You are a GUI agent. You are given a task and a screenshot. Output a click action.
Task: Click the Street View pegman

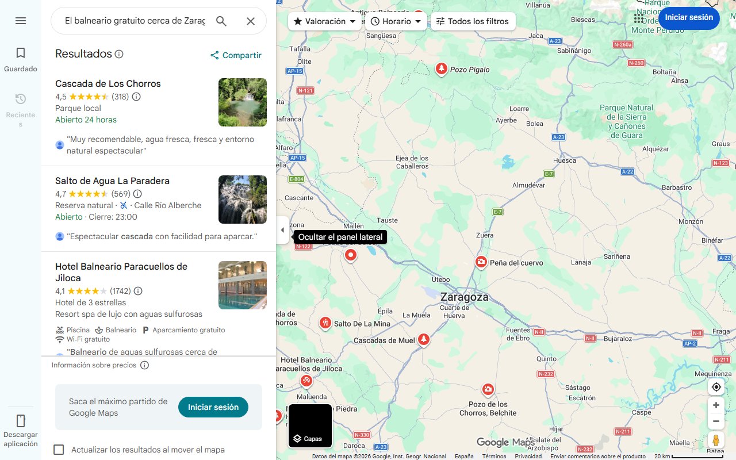point(716,440)
